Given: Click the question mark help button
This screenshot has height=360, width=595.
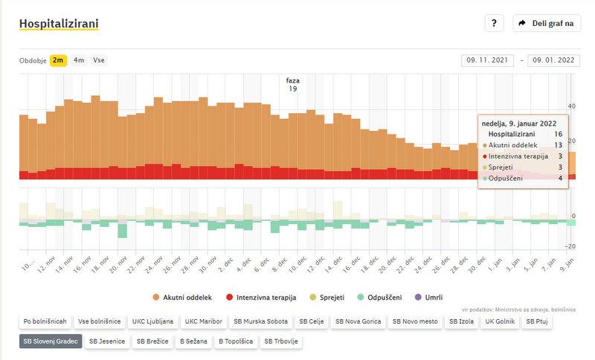Looking at the screenshot, I should click(495, 23).
